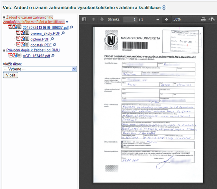
Task: Go to next page arrow
Action: click(102, 19)
